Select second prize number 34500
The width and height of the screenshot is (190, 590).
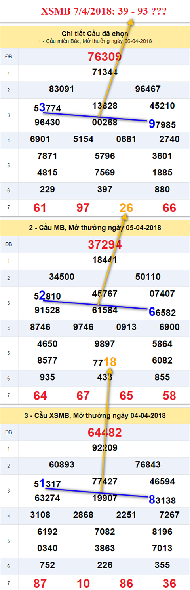[62, 277]
